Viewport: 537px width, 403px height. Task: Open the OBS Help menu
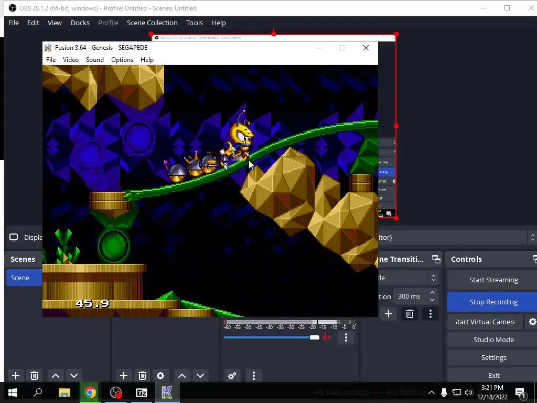click(x=219, y=23)
